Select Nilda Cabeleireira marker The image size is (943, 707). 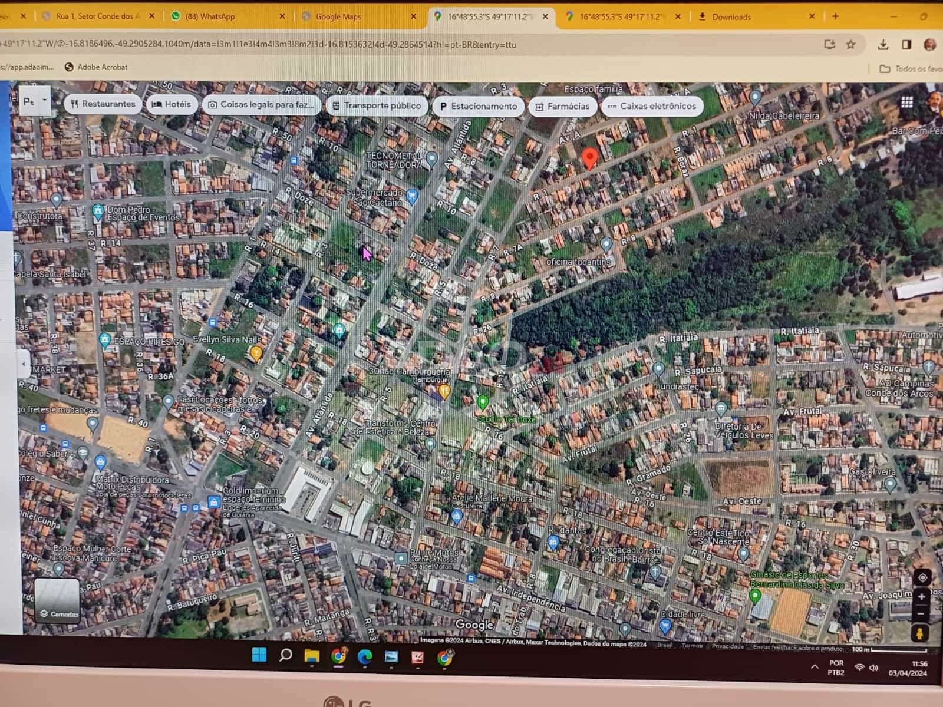[756, 97]
